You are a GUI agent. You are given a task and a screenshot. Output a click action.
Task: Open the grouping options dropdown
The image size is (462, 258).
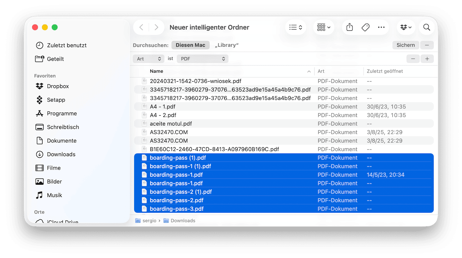(323, 28)
